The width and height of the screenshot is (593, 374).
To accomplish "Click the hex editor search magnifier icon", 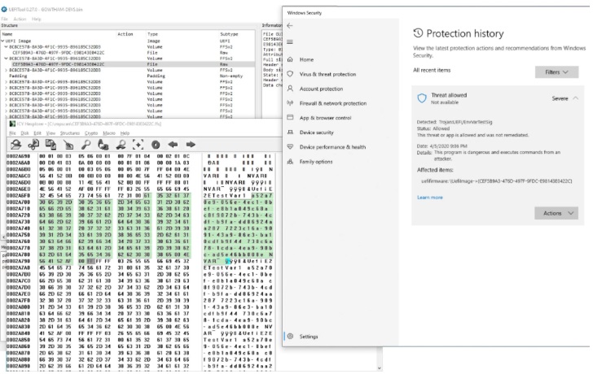I will pos(86,144).
